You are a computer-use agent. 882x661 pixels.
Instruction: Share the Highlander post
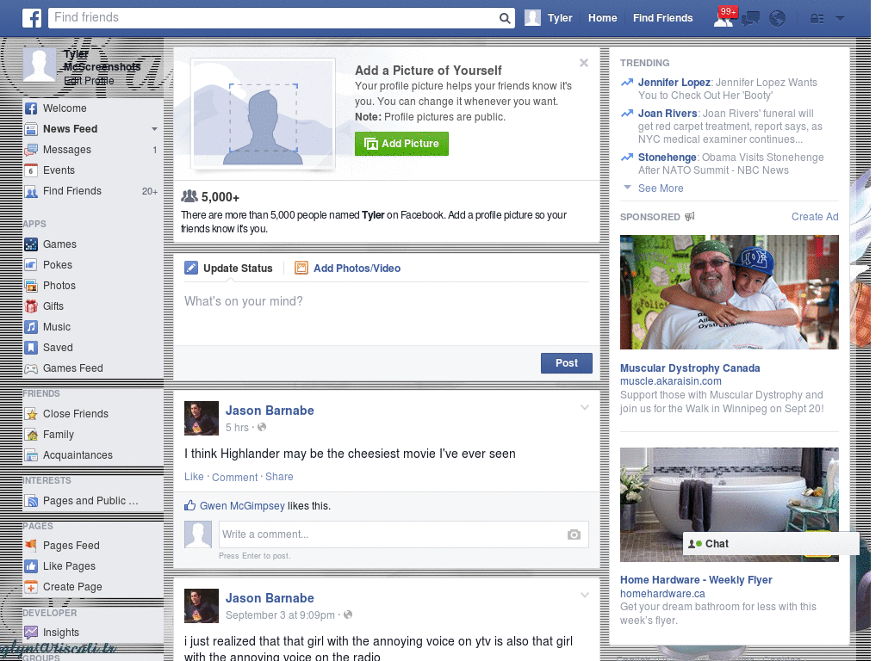(x=279, y=477)
